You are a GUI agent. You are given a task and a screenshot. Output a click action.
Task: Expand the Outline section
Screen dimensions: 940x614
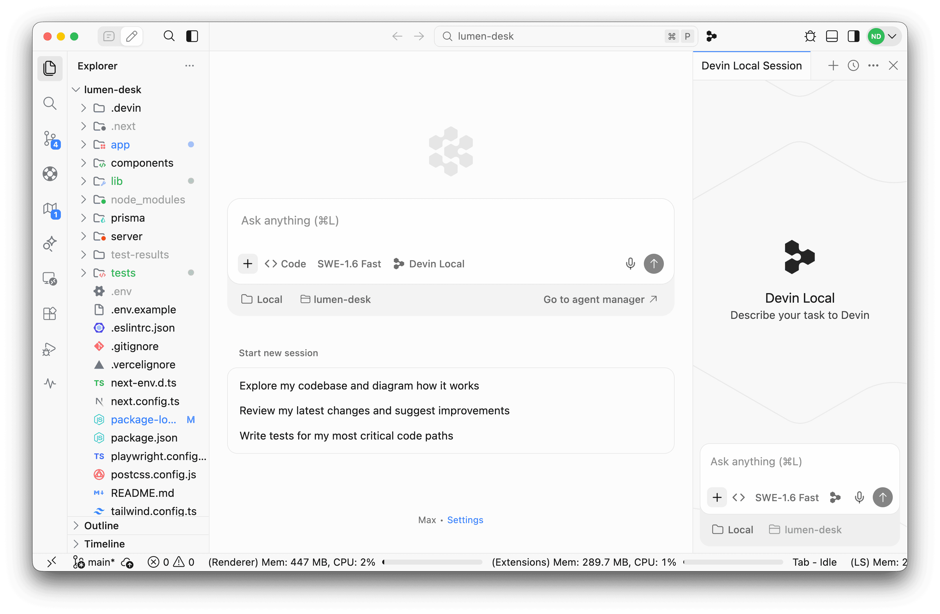coord(138,525)
